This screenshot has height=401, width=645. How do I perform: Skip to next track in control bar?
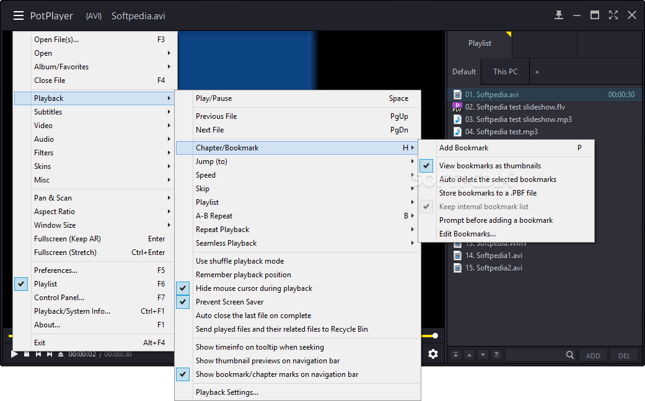[x=50, y=354]
